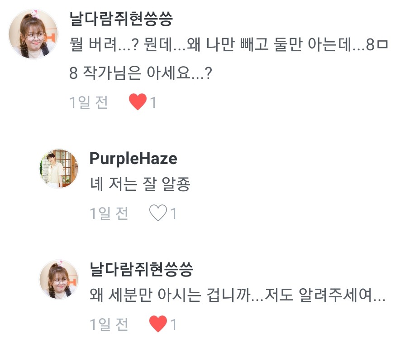Open the PurpleHaze username link
Screen dimensions: 409x344
(x=133, y=158)
